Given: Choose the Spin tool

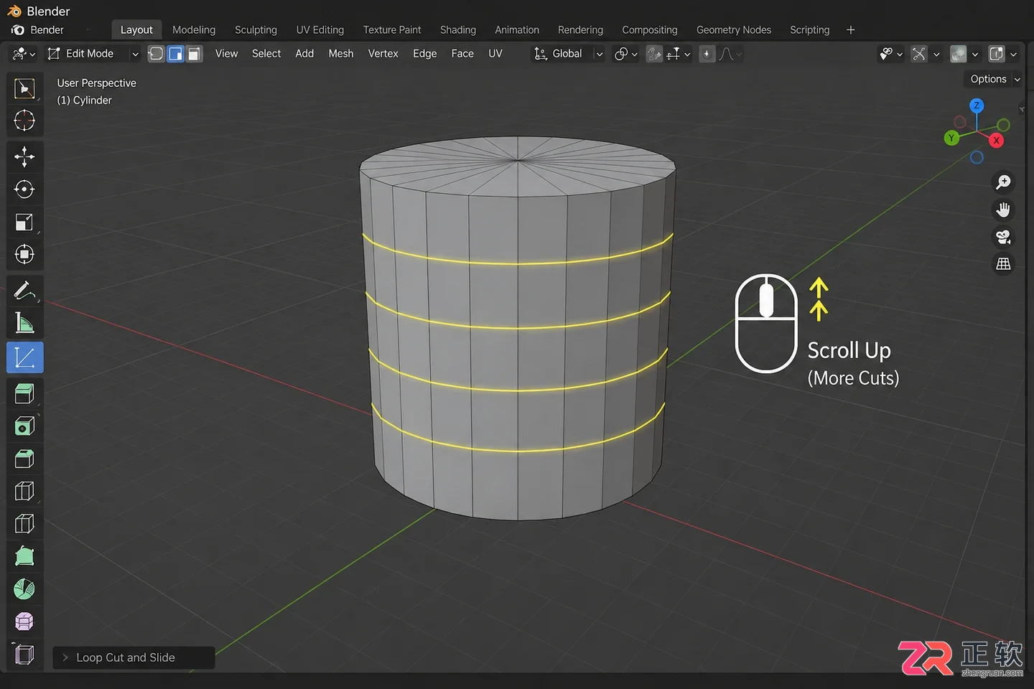Looking at the screenshot, I should coord(24,589).
